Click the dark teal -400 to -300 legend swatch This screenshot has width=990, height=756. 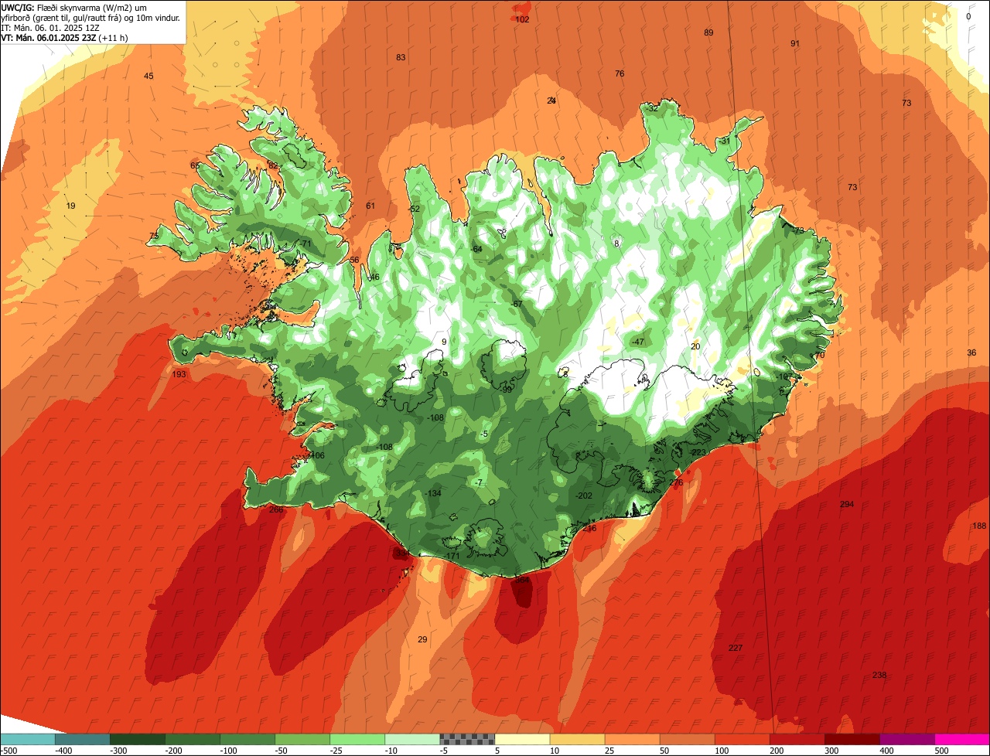click(x=83, y=739)
